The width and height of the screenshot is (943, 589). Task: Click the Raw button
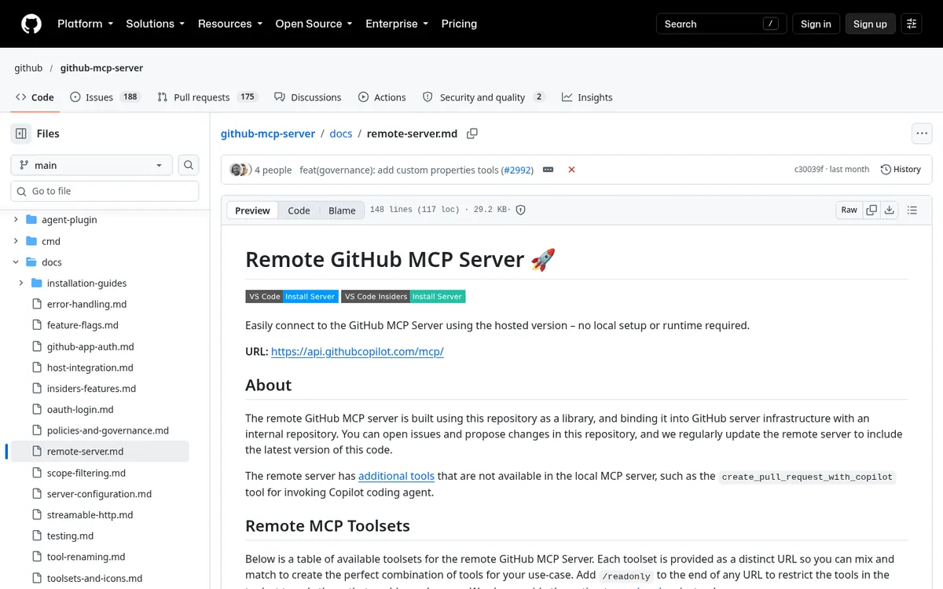point(849,210)
